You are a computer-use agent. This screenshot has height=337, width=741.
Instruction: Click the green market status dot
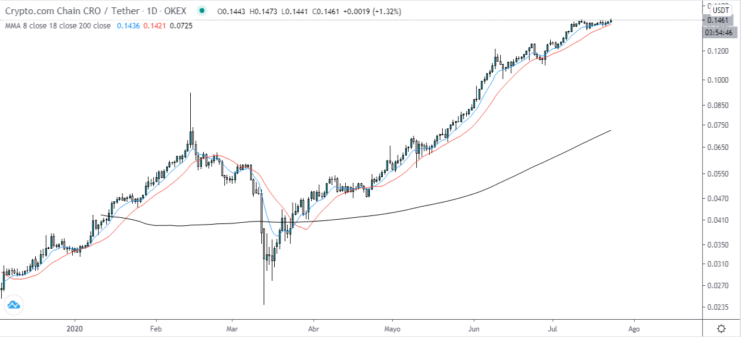[201, 10]
